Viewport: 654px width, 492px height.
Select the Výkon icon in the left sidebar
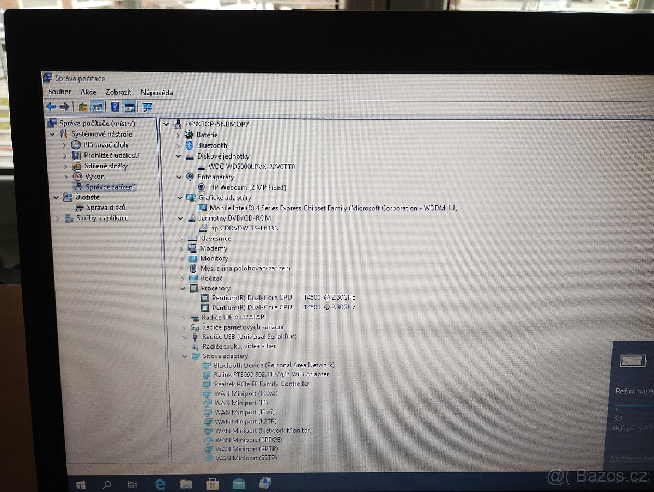(77, 176)
